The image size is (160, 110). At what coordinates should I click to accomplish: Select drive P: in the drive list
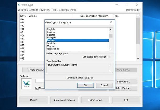pyautogui.click(x=22, y=55)
